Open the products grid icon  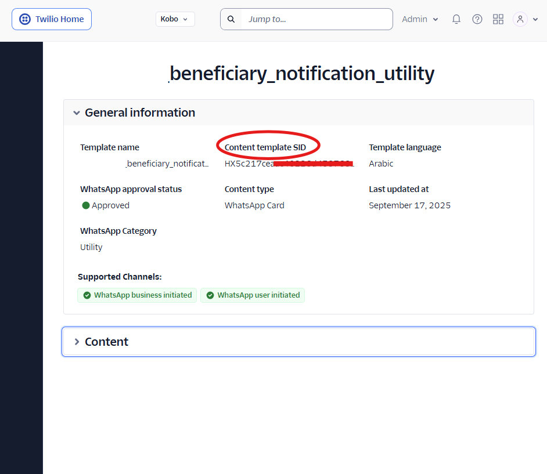(498, 19)
